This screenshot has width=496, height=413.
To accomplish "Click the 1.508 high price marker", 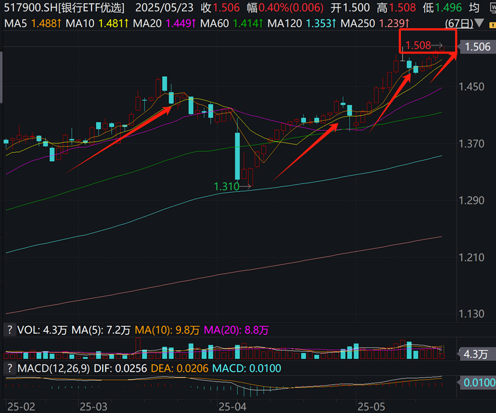I will (x=418, y=45).
